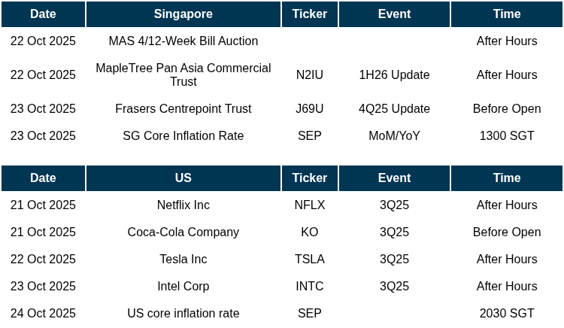Click the SG Core Inflation Rate cell

(x=183, y=136)
